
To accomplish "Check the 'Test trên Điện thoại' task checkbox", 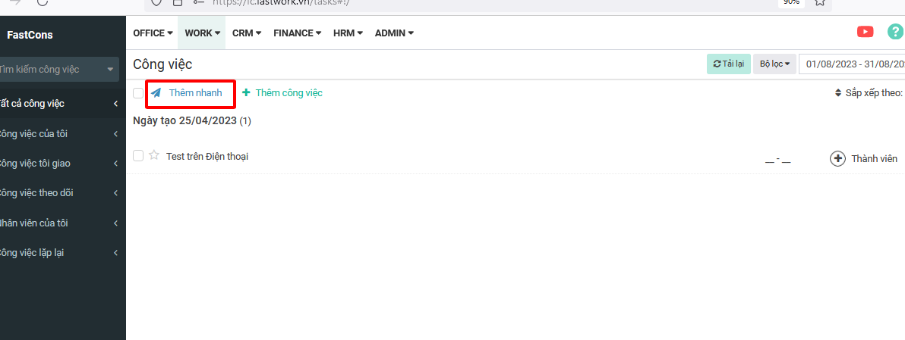I will (x=137, y=155).
